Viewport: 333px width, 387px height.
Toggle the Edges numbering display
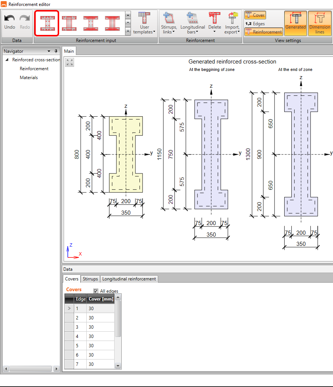point(255,24)
